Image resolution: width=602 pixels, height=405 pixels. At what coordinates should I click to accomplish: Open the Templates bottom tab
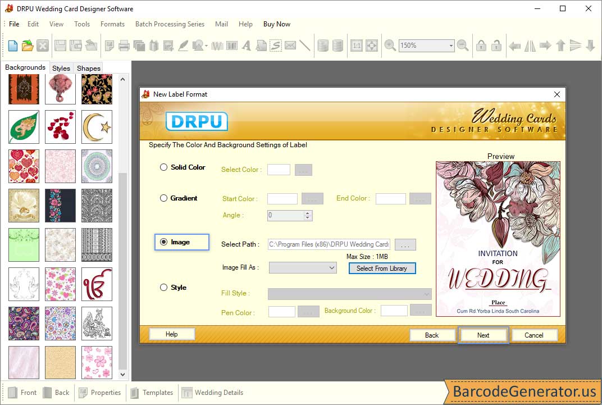[x=152, y=392]
